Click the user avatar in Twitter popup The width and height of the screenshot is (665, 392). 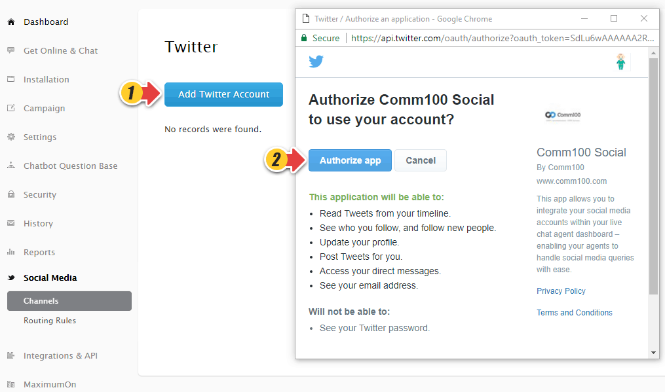621,62
